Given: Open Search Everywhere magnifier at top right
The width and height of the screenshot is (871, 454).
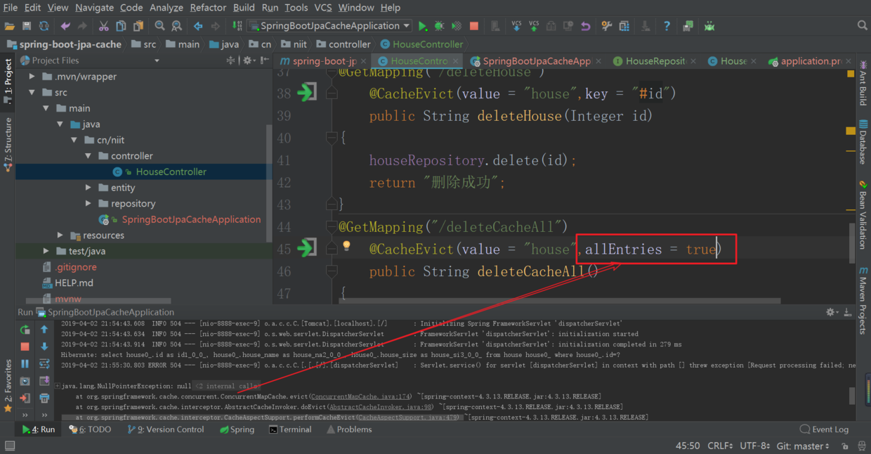Looking at the screenshot, I should pyautogui.click(x=862, y=26).
